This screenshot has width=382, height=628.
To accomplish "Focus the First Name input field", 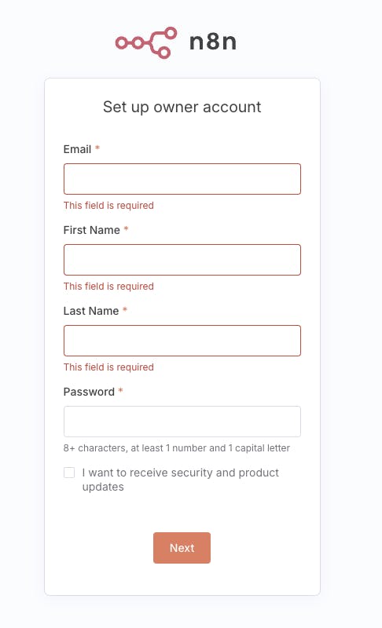I will point(182,260).
